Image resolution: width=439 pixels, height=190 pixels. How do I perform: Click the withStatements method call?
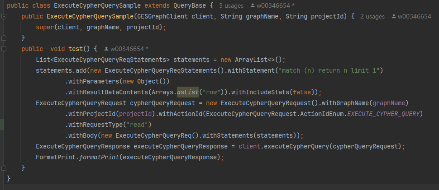(x=228, y=135)
